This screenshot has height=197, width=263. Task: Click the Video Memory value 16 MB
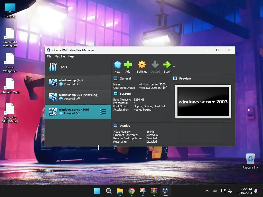click(x=150, y=132)
